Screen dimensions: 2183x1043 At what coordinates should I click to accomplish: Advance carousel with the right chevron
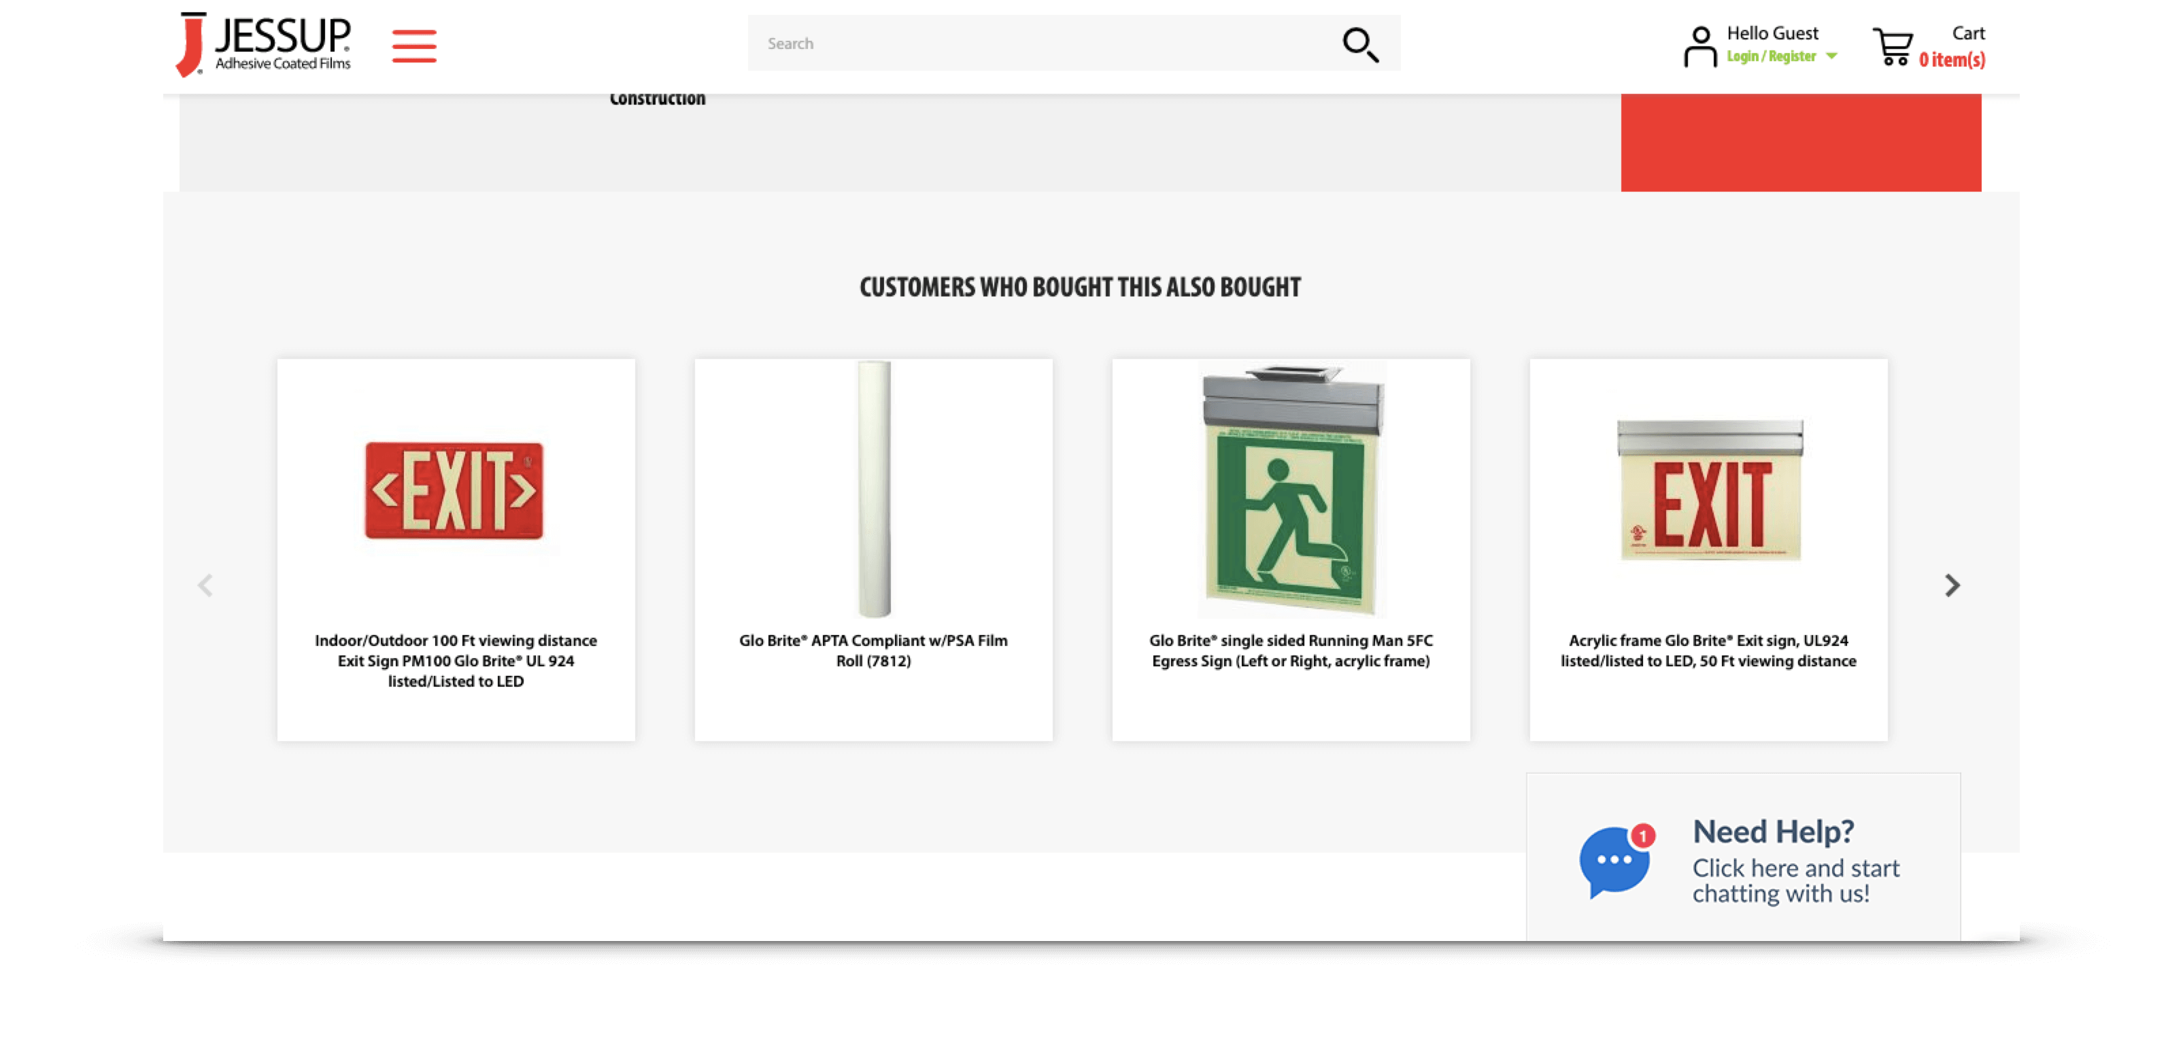point(1952,585)
